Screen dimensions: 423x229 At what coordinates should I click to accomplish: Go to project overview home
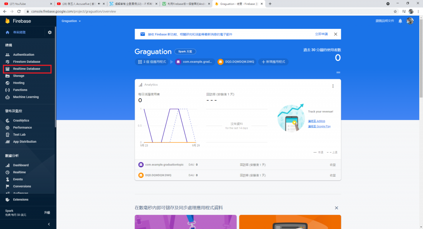pos(19,32)
